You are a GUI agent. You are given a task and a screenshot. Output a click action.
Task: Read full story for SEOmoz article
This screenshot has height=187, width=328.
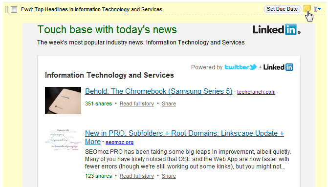coord(137,176)
